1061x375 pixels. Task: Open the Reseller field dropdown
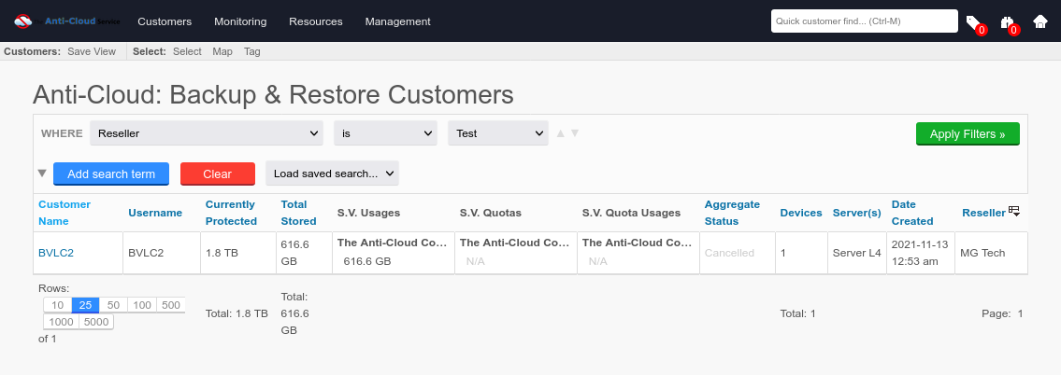(x=207, y=133)
